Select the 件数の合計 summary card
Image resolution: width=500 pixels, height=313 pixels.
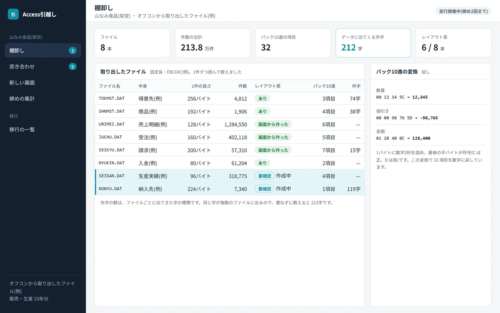point(212,43)
